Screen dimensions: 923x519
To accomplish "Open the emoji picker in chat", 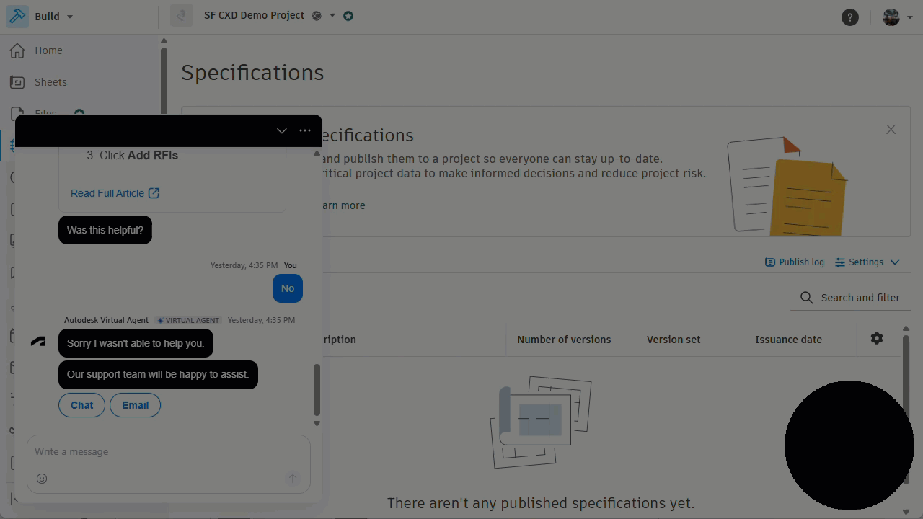I will tap(42, 479).
